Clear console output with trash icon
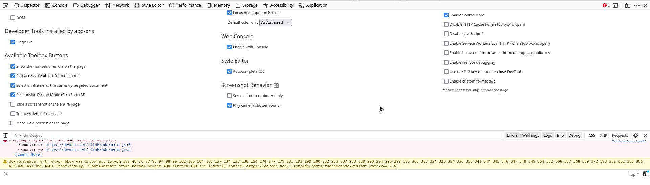 [x=6, y=135]
